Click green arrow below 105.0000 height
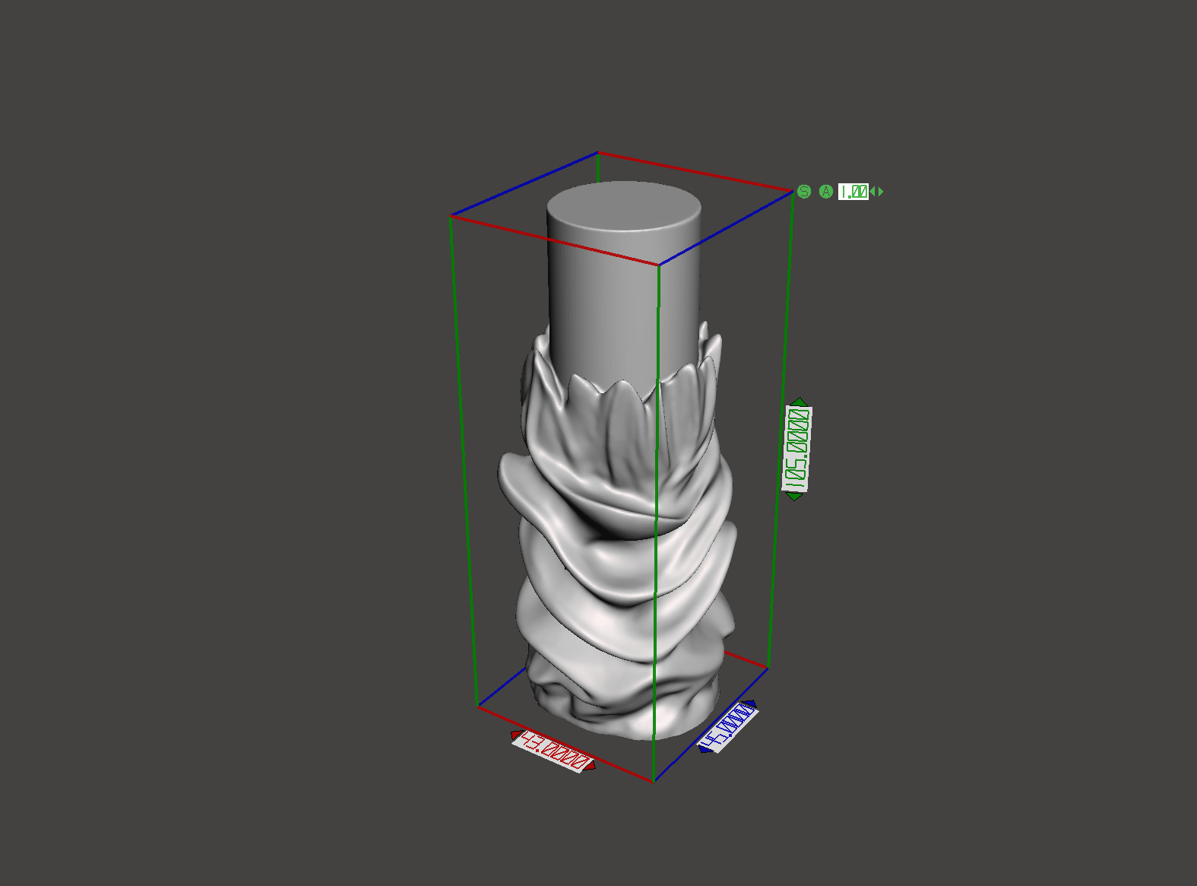Viewport: 1197px width, 886px height. [794, 497]
